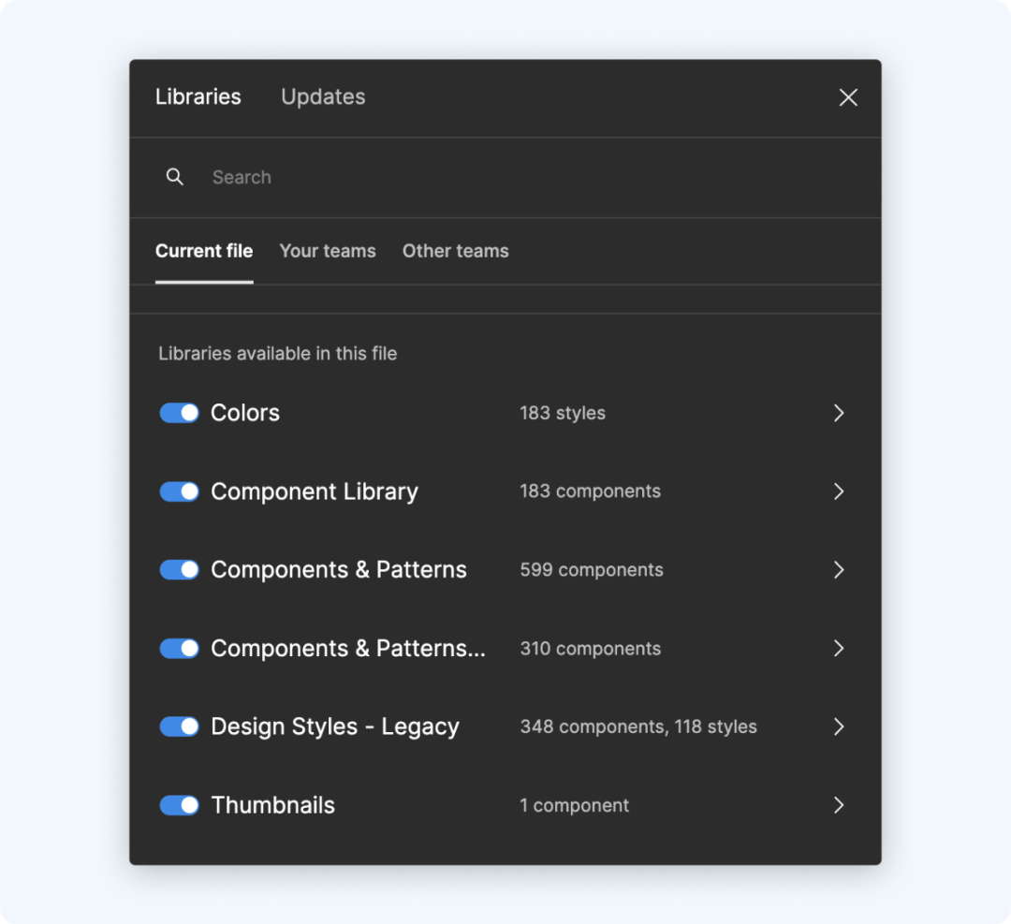Disable Design Styles - Legacy library
Image resolution: width=1011 pixels, height=924 pixels.
pyautogui.click(x=179, y=726)
